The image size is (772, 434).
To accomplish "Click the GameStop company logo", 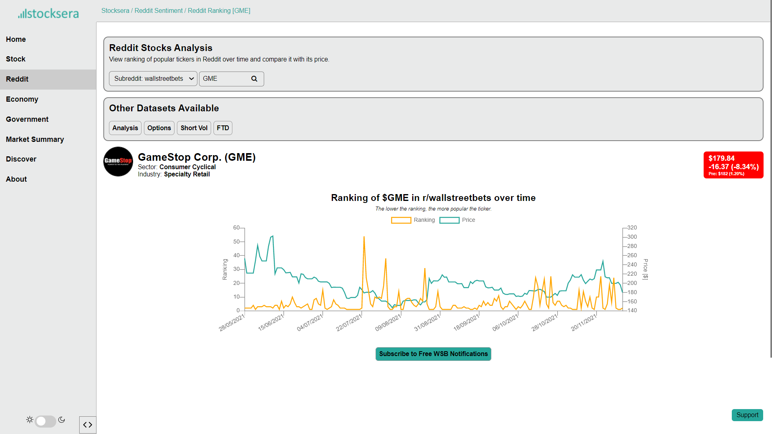I will [118, 162].
